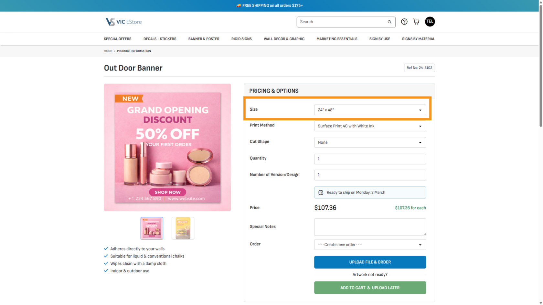This screenshot has width=543, height=305.
Task: Click the calendar icon beside ship date
Action: click(321, 192)
